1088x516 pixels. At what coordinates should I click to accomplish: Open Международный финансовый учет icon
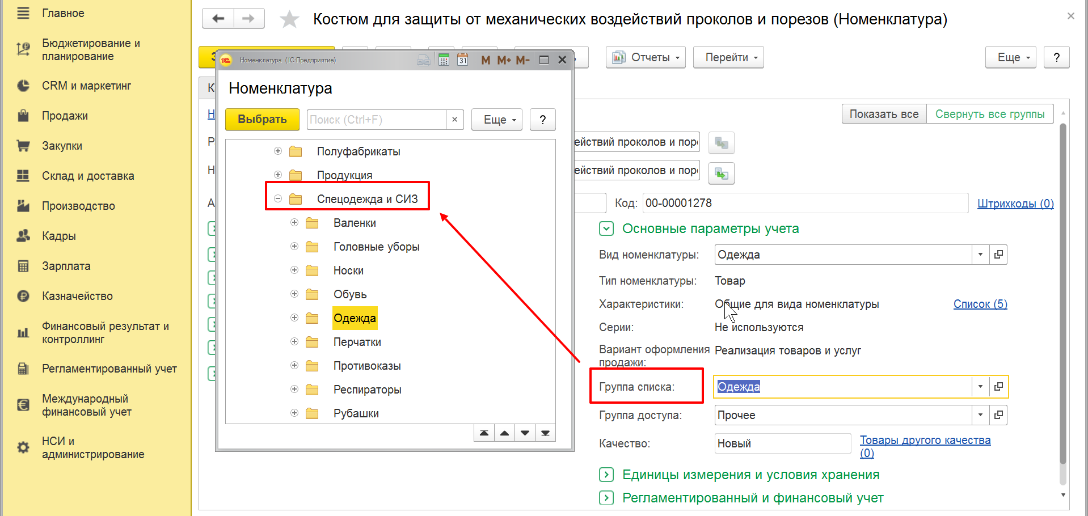coord(23,405)
